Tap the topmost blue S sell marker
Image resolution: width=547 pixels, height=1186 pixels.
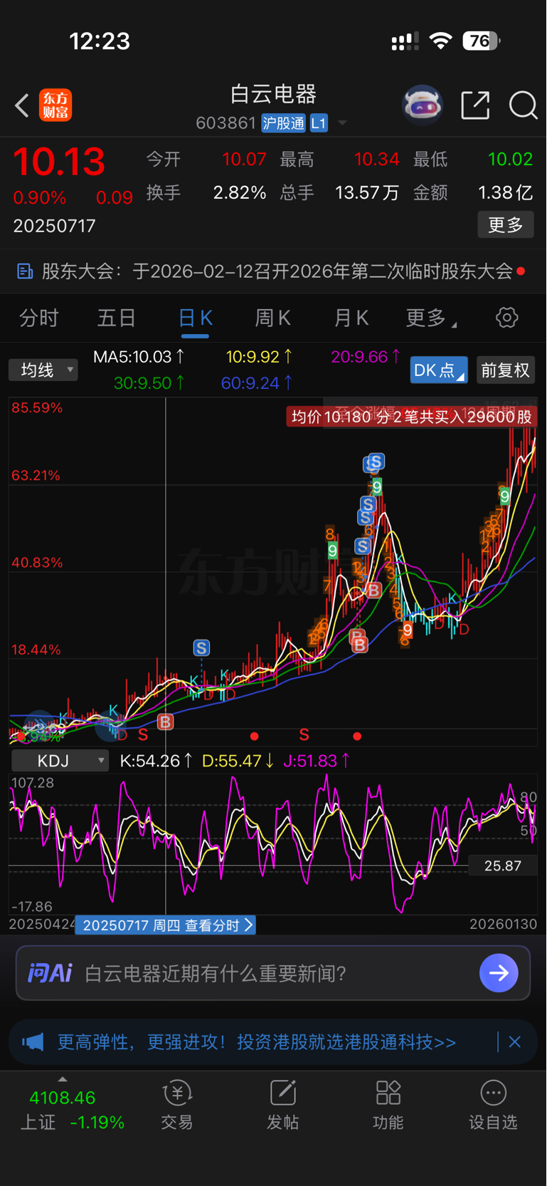coord(376,462)
